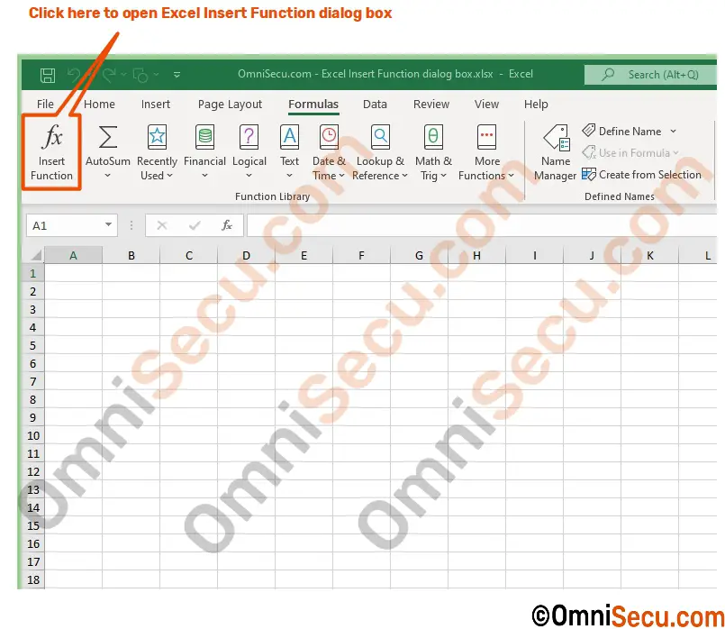This screenshot has width=725, height=629.
Task: Open the Help tab
Action: [x=536, y=104]
